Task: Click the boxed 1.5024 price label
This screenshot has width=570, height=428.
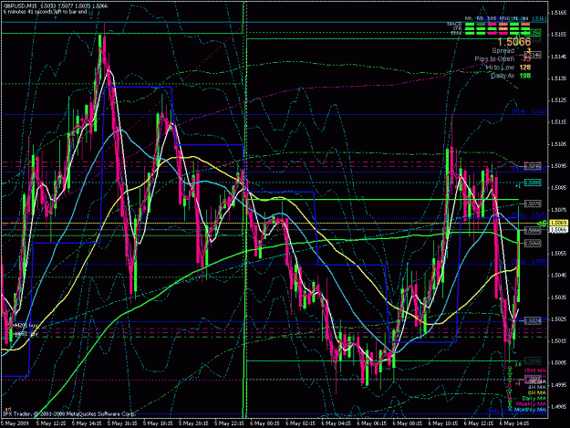Action: [x=533, y=320]
